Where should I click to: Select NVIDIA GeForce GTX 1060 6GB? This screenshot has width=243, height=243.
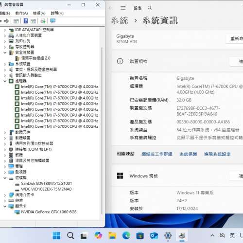tap(49, 212)
